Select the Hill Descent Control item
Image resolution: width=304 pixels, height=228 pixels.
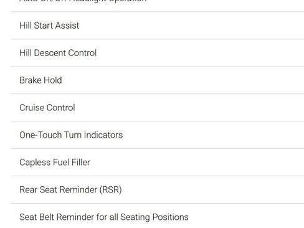tap(157, 53)
